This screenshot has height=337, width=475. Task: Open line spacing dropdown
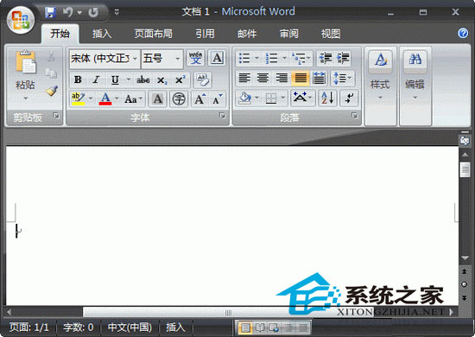point(343,78)
